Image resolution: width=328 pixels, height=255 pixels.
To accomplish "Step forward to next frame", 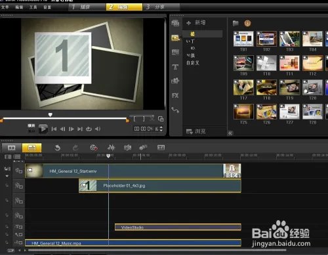I will click(72, 129).
